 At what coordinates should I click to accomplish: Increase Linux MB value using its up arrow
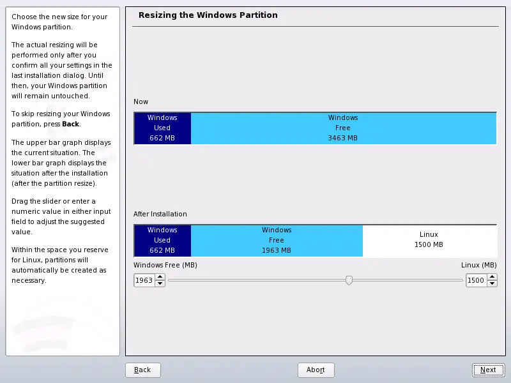tap(492, 277)
